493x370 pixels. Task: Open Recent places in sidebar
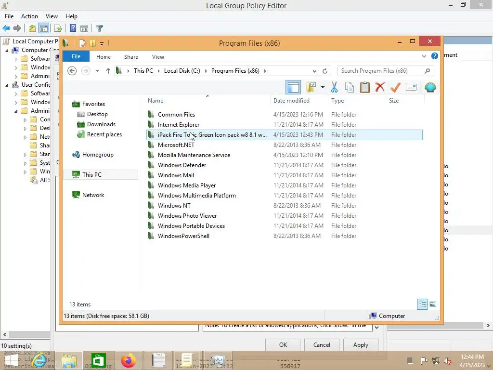coord(104,134)
